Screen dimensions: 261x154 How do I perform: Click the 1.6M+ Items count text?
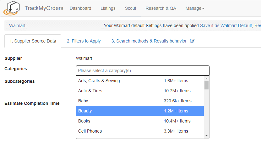pos(176,81)
